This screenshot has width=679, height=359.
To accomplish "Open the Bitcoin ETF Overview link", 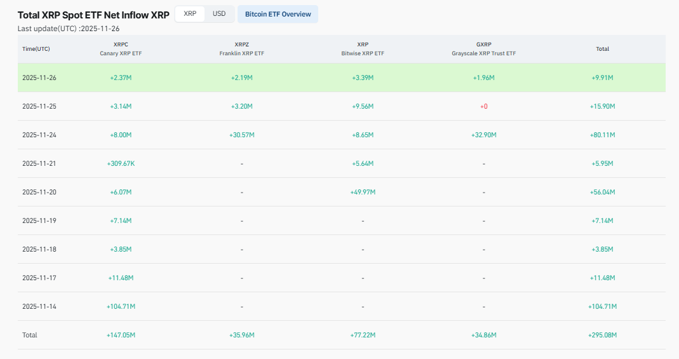I will [278, 14].
